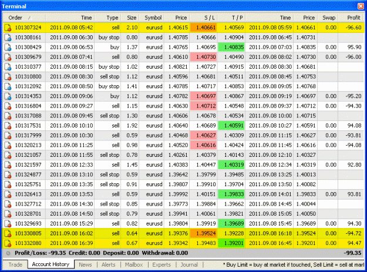Sort by the T / P column header
The width and height of the screenshot is (367, 272).
[x=231, y=18]
